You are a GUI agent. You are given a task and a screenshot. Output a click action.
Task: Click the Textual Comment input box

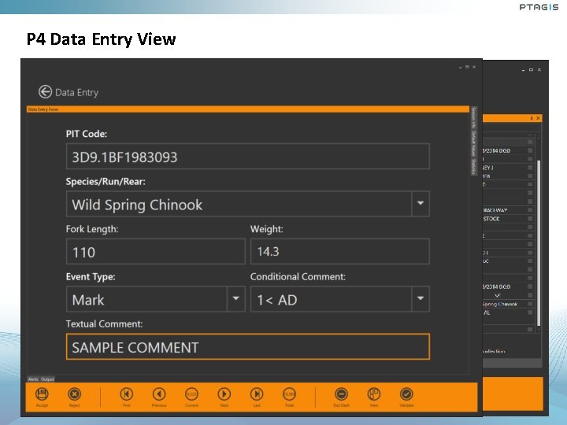click(248, 347)
